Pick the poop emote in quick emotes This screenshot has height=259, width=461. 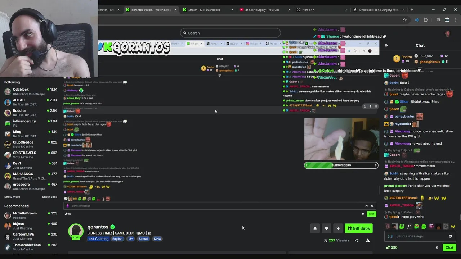438,227
